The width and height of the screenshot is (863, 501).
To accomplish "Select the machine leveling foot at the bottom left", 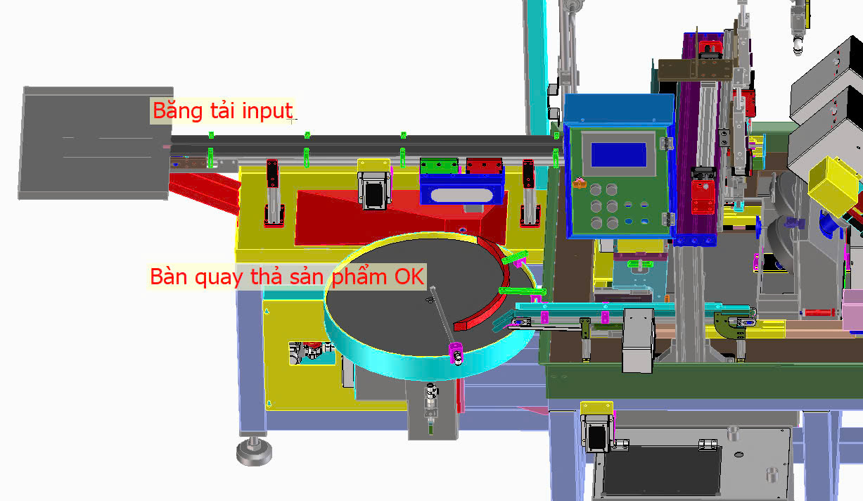I will click(x=252, y=452).
